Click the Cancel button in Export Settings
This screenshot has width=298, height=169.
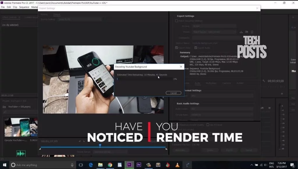(x=249, y=150)
